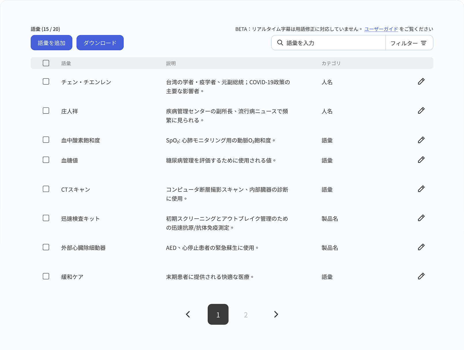Tick the checkbox beside 緩和ケア
Viewport: 464px width, 350px height.
coord(46,276)
